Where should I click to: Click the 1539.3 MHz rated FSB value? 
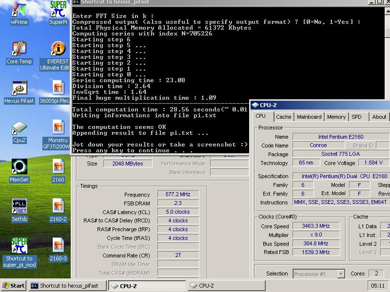coord(316,252)
